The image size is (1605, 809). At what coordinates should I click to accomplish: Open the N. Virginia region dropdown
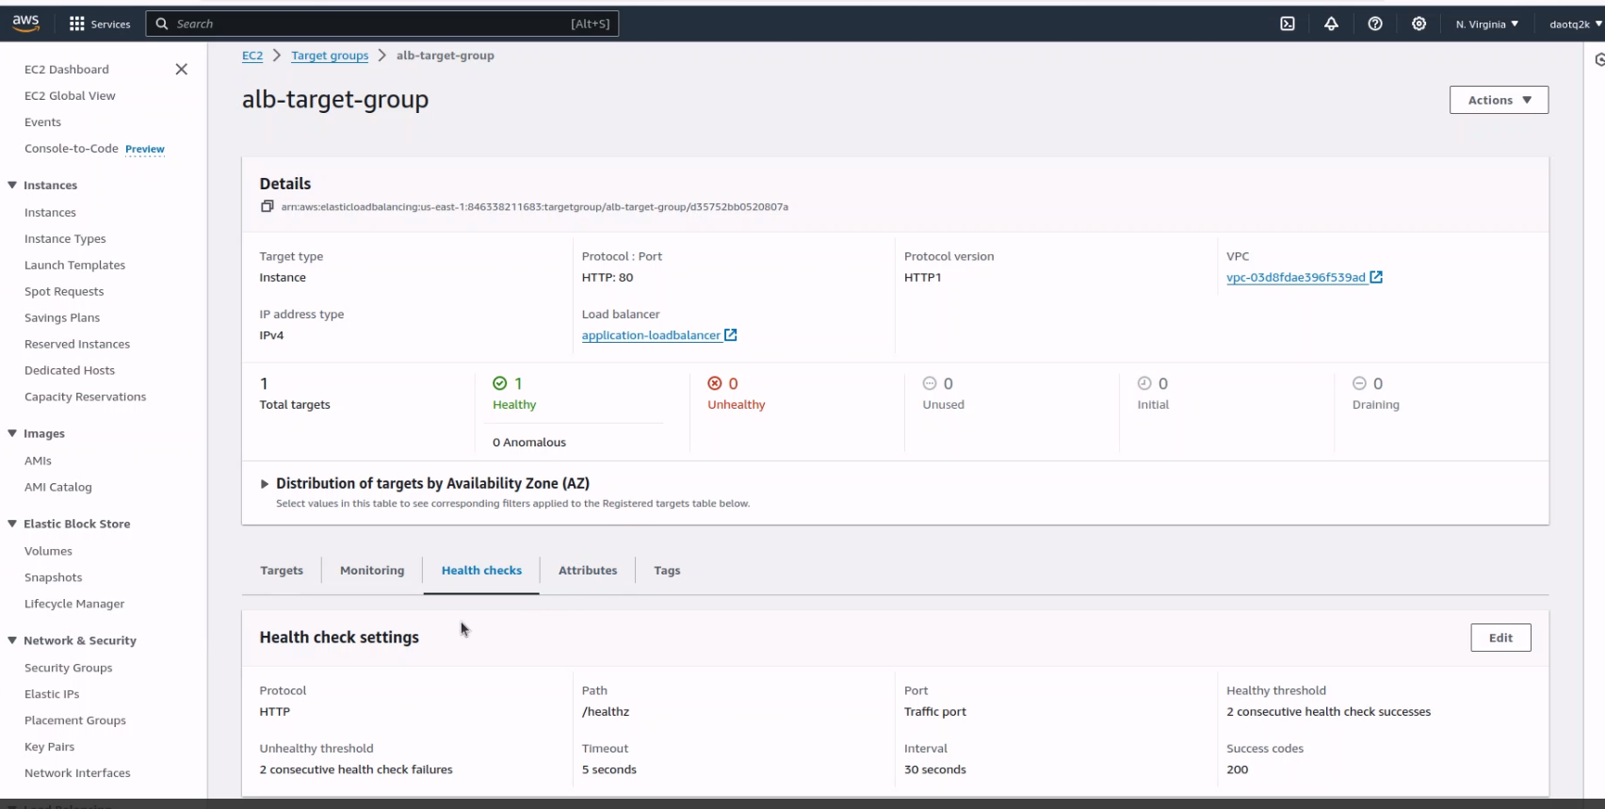click(x=1486, y=24)
